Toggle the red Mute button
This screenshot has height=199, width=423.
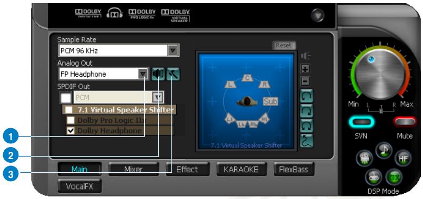405,122
